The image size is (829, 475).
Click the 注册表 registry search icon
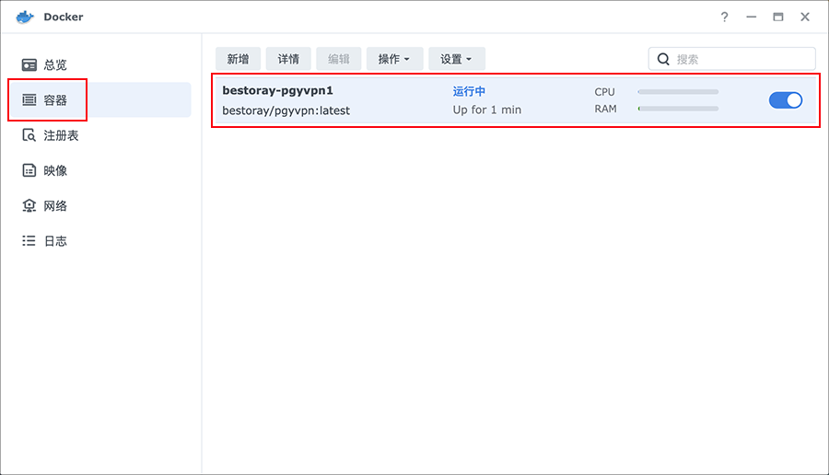pyautogui.click(x=29, y=135)
